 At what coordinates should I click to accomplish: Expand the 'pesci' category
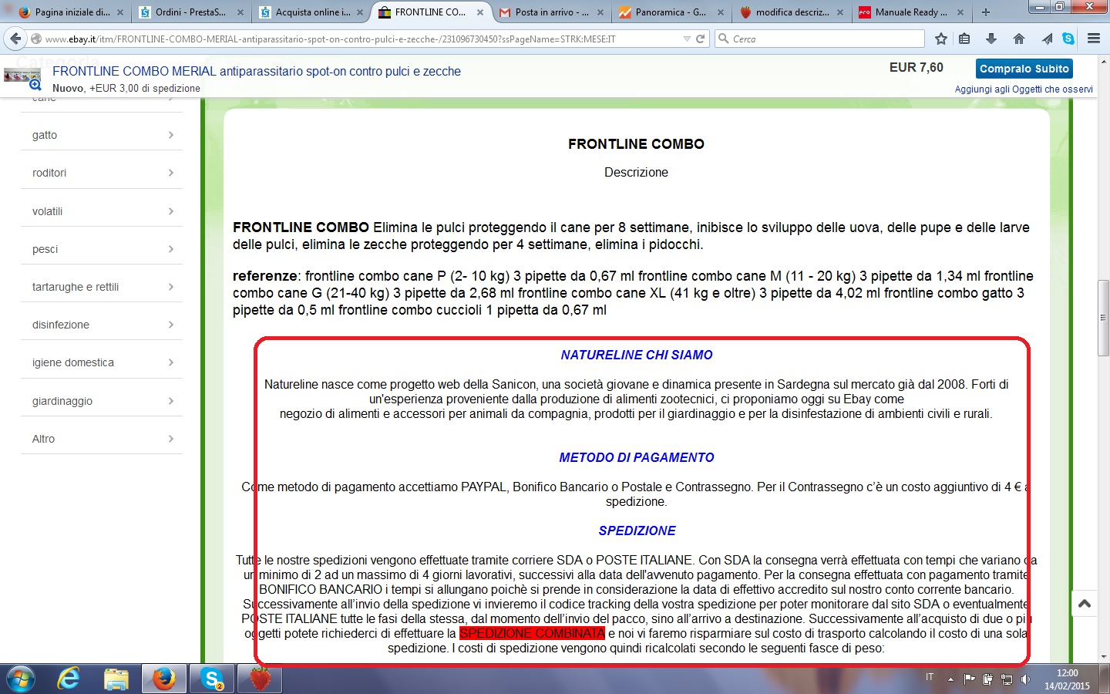(x=102, y=249)
